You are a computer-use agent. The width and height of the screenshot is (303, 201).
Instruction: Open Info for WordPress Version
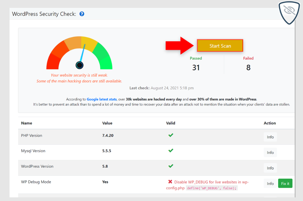270,168
